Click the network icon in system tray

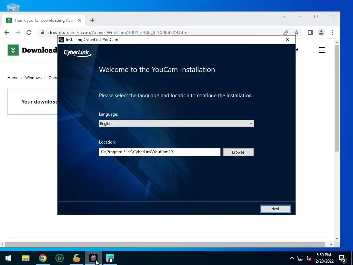coord(300,258)
